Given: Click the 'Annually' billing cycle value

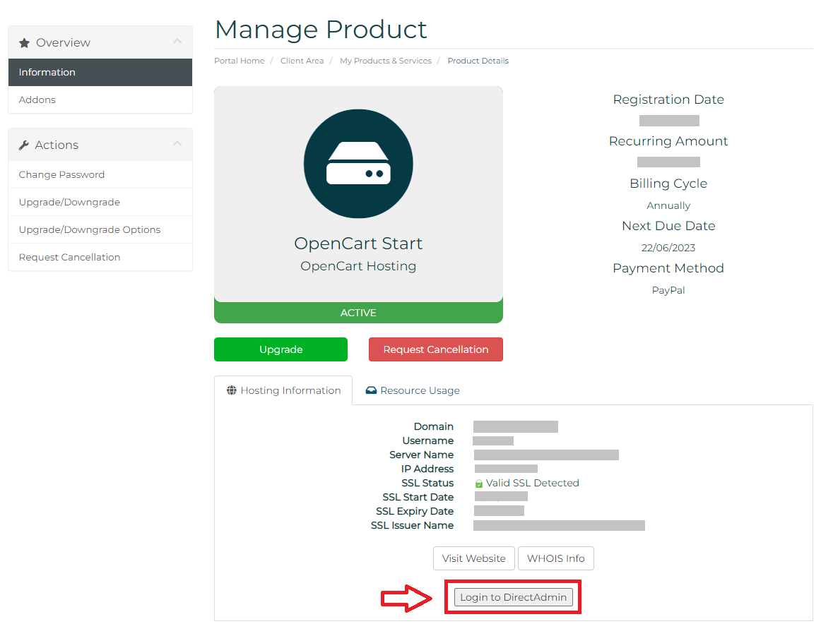Looking at the screenshot, I should pyautogui.click(x=668, y=205).
